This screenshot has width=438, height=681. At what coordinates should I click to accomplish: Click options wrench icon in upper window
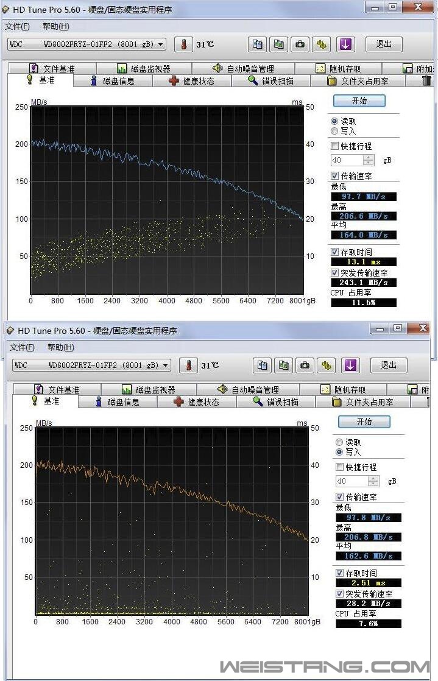point(321,44)
